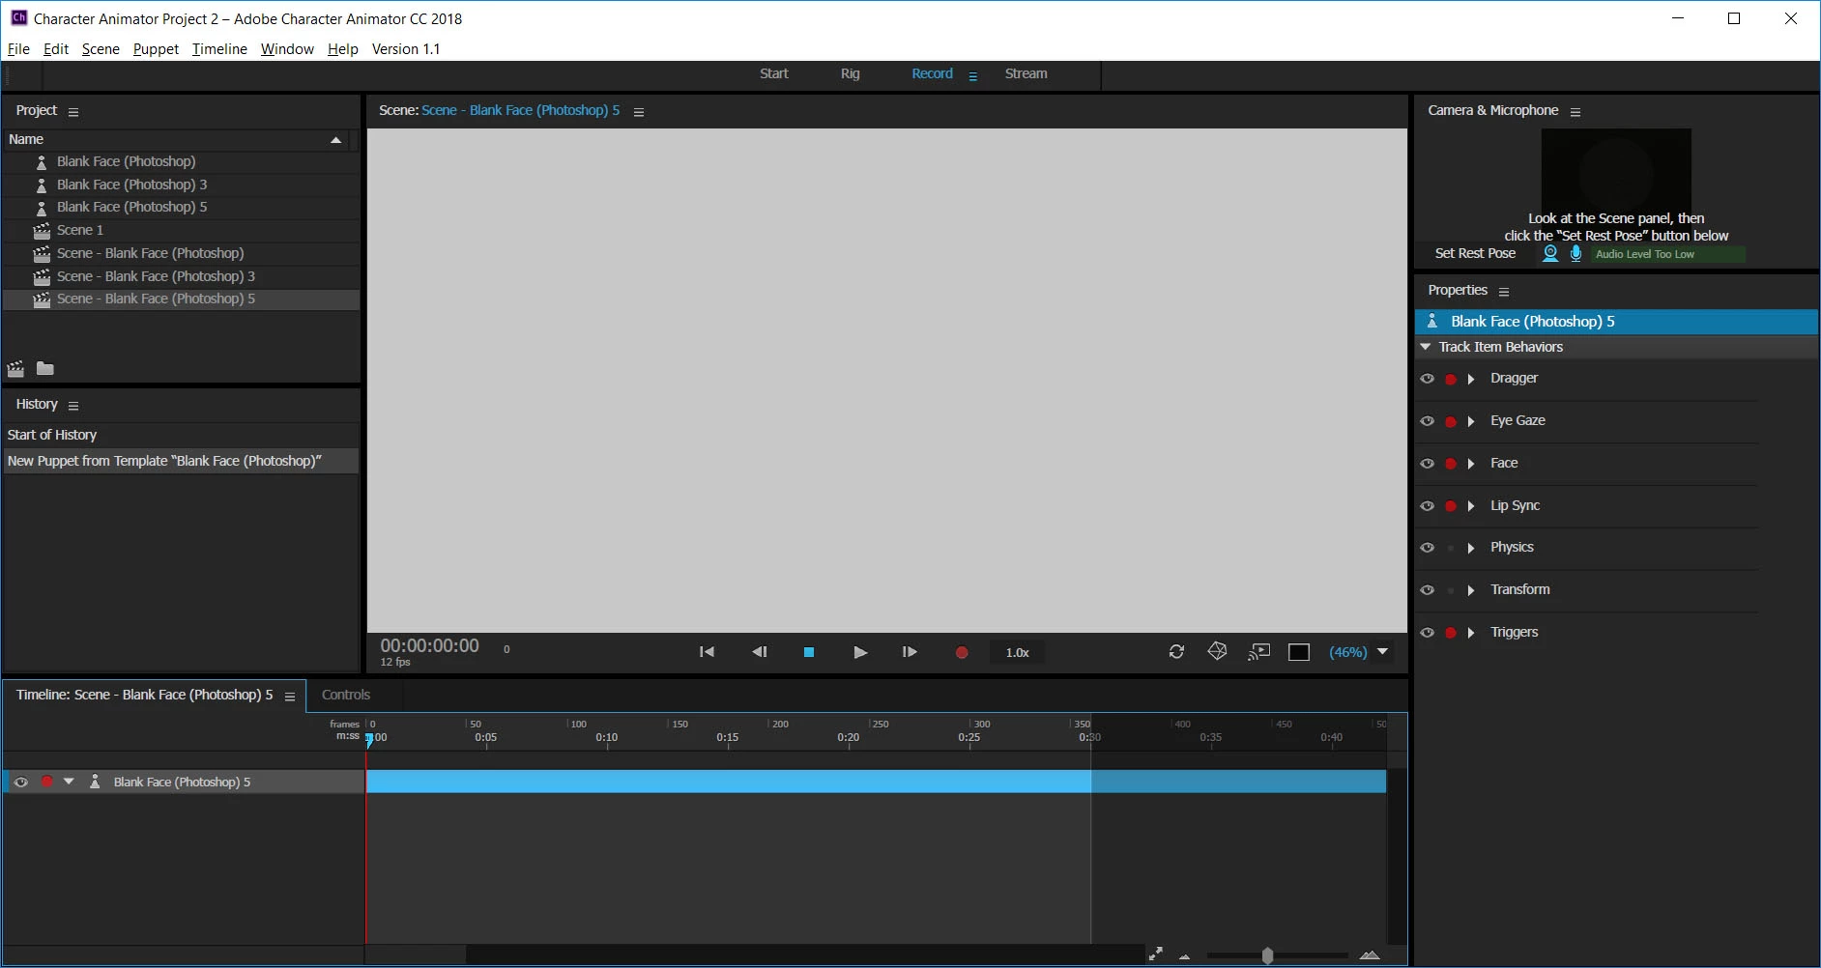Switch to the Rig workspace
1821x968 pixels.
pos(851,74)
